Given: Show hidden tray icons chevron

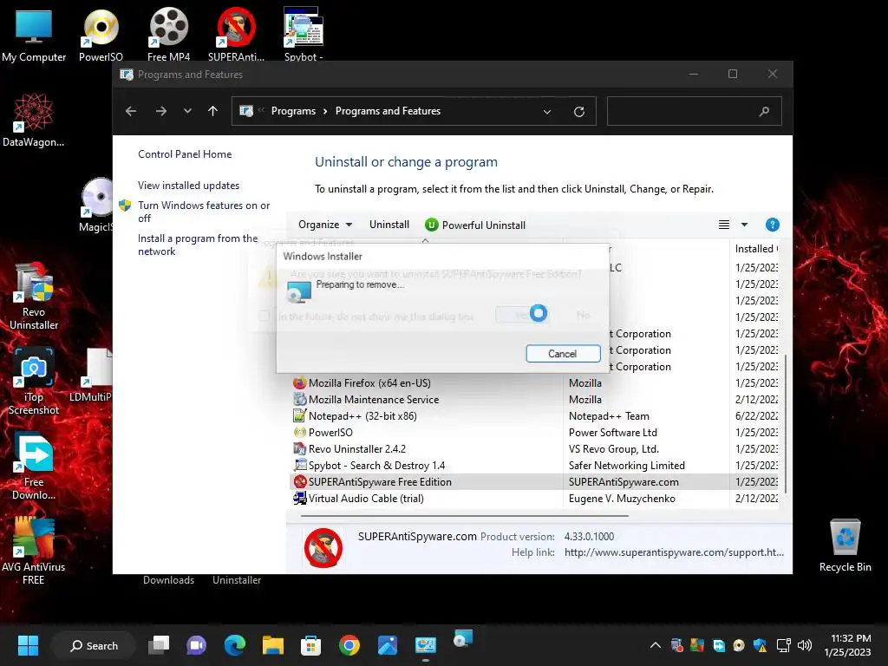Looking at the screenshot, I should (656, 645).
